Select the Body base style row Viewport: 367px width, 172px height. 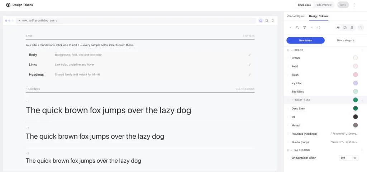pos(140,55)
